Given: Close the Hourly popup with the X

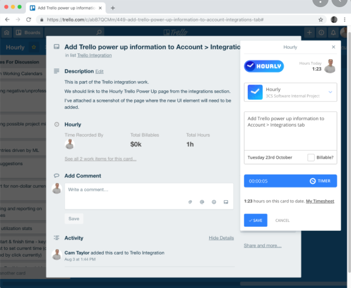Looking at the screenshot, I should (x=333, y=47).
